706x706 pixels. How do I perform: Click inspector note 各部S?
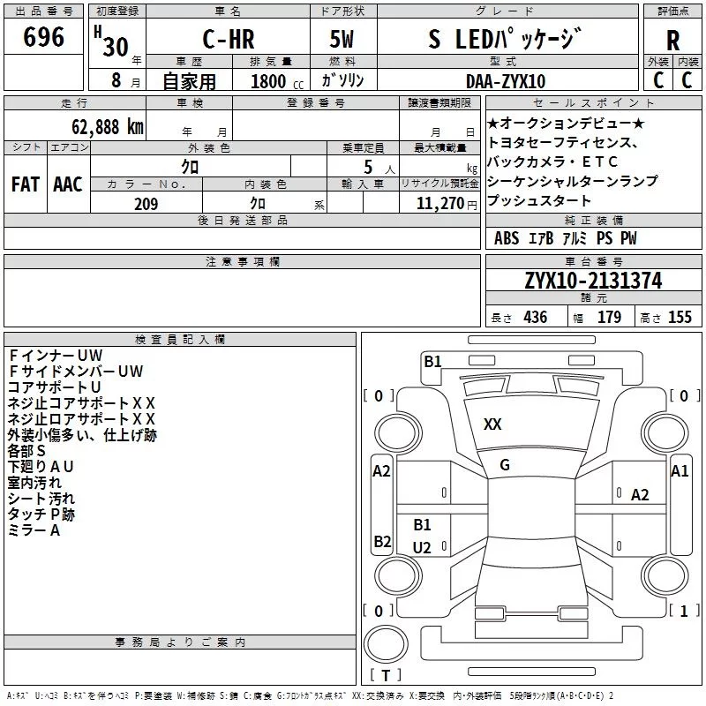(x=26, y=451)
